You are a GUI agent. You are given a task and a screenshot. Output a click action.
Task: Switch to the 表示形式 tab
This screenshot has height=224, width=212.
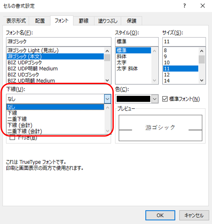pos(16,21)
